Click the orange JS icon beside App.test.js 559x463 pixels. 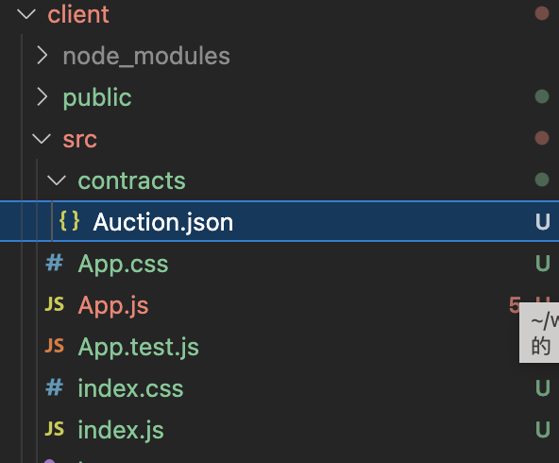[55, 346]
